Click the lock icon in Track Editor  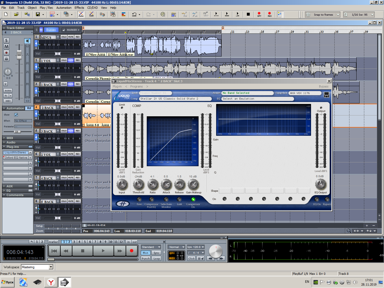coord(6,59)
